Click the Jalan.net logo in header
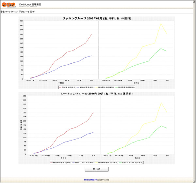Image resolution: width=196 pixels, height=183 pixels. (8, 5)
